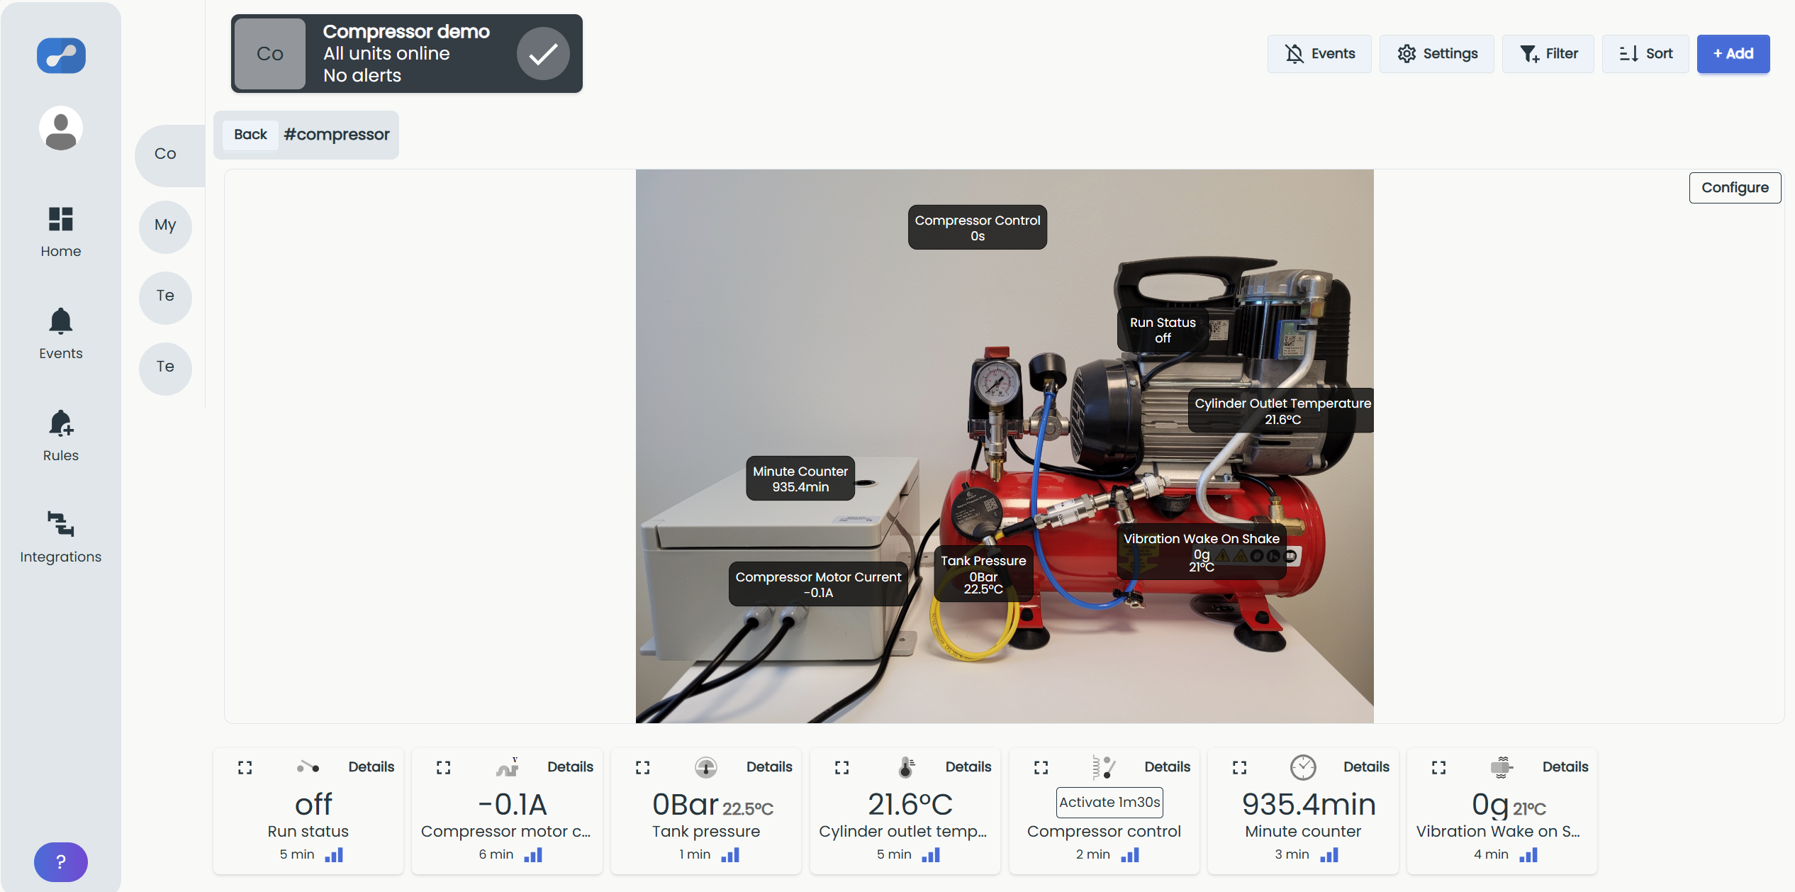The image size is (1795, 892).
Task: Select the My group circle
Action: pos(166,225)
